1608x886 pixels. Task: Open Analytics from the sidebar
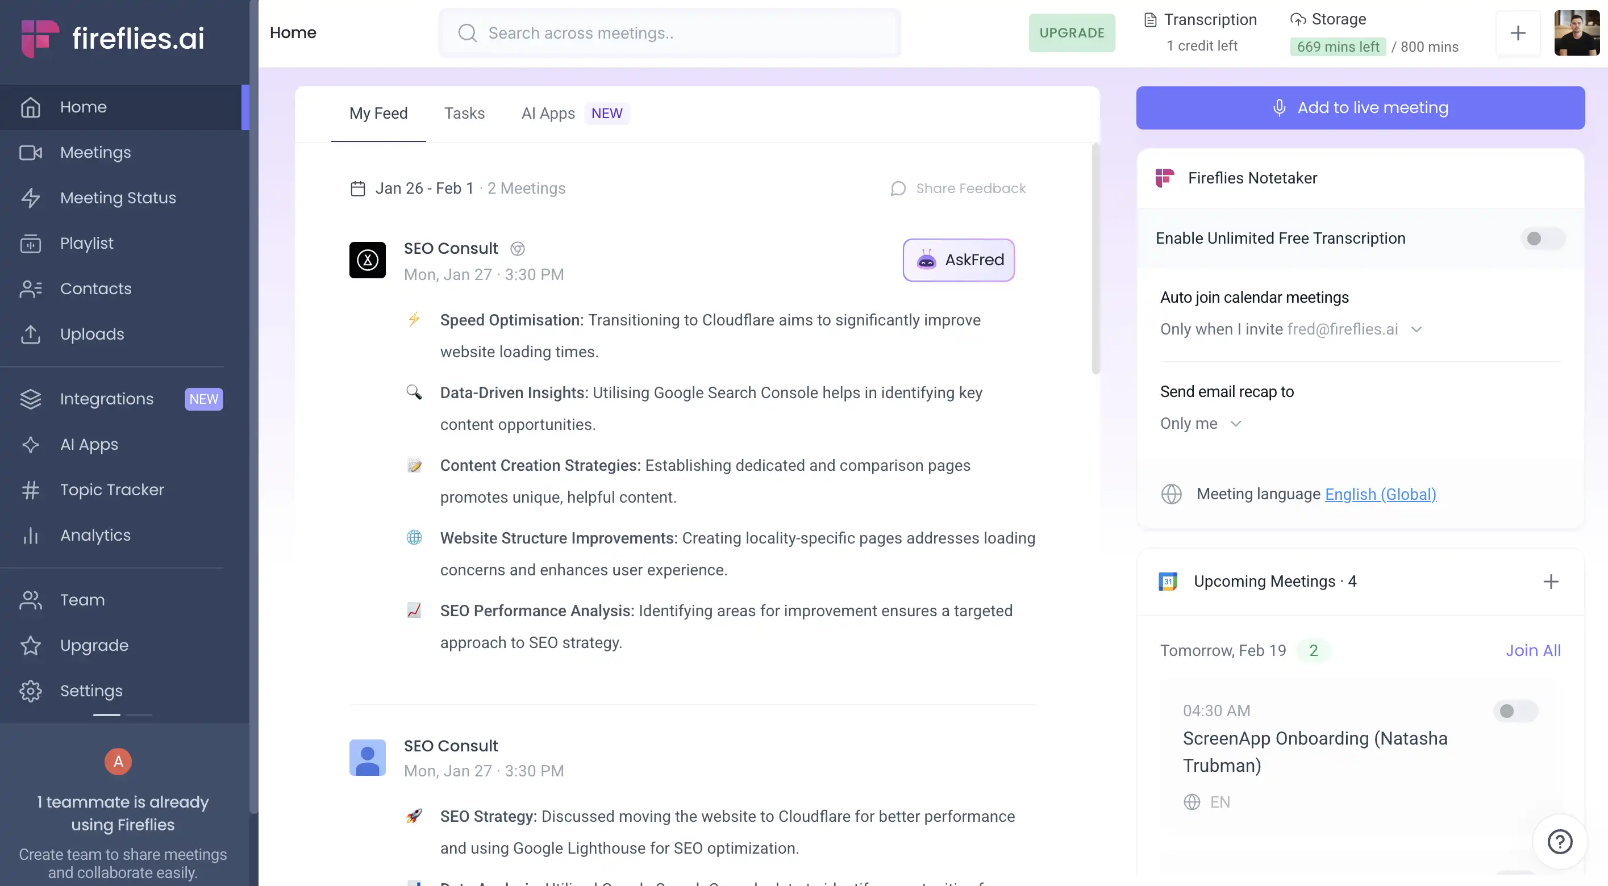click(95, 536)
